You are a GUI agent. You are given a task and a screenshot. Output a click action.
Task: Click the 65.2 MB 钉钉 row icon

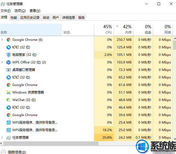tap(9, 77)
